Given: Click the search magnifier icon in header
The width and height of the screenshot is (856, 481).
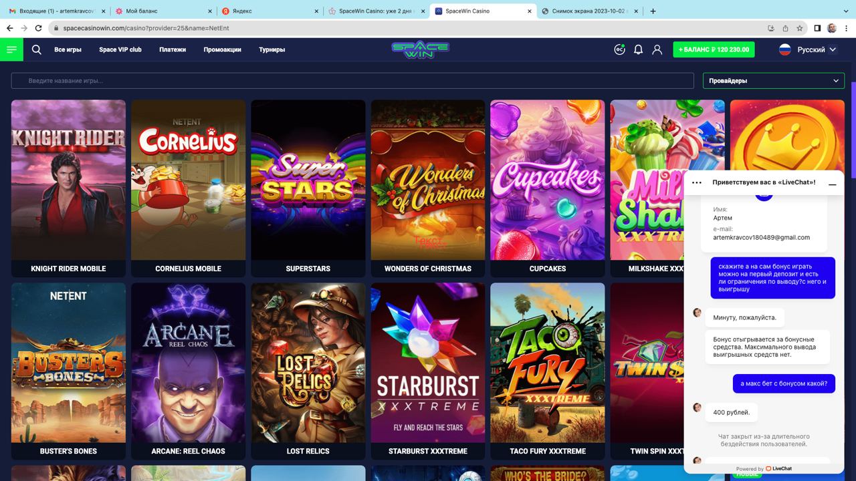Looking at the screenshot, I should click(37, 49).
